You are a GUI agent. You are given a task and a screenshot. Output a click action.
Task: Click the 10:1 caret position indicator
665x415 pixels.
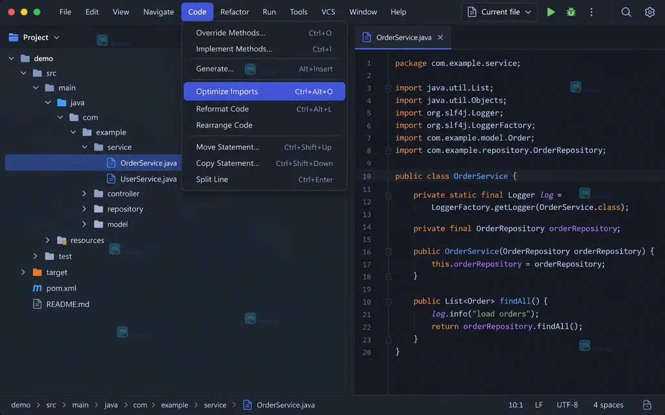(515, 405)
